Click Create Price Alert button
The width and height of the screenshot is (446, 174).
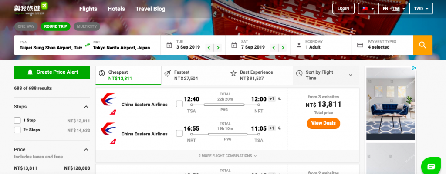[x=52, y=72]
